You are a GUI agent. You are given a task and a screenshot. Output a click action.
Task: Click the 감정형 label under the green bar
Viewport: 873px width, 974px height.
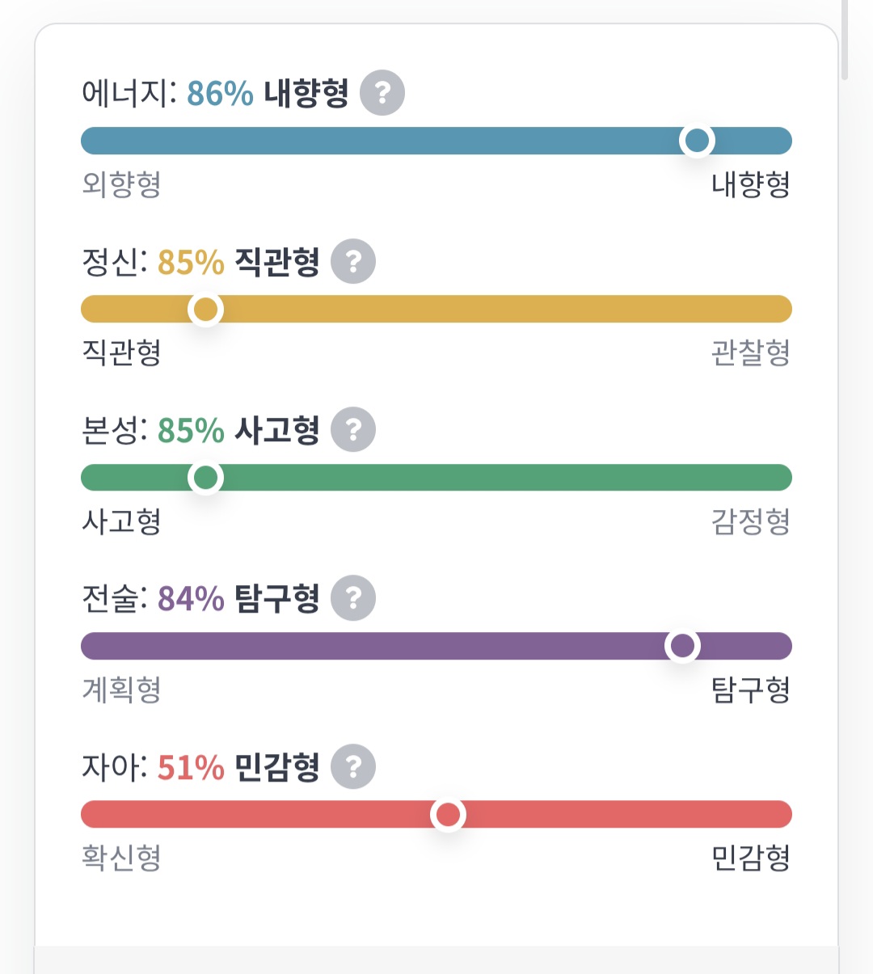750,521
